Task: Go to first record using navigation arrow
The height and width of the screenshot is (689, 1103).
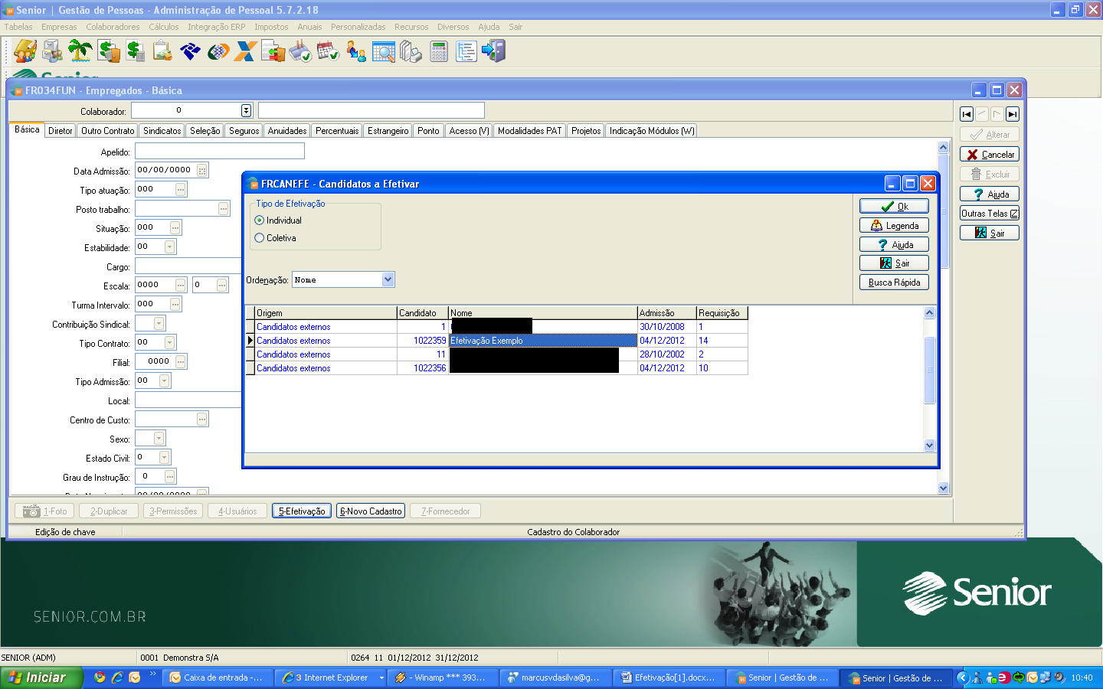Action: pos(967,114)
